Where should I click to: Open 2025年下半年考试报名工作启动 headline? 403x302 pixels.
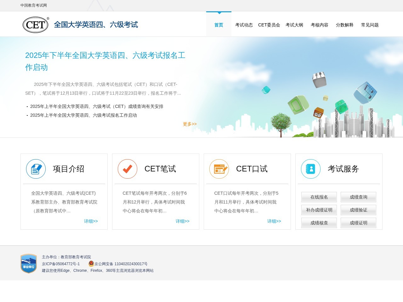[x=105, y=62]
